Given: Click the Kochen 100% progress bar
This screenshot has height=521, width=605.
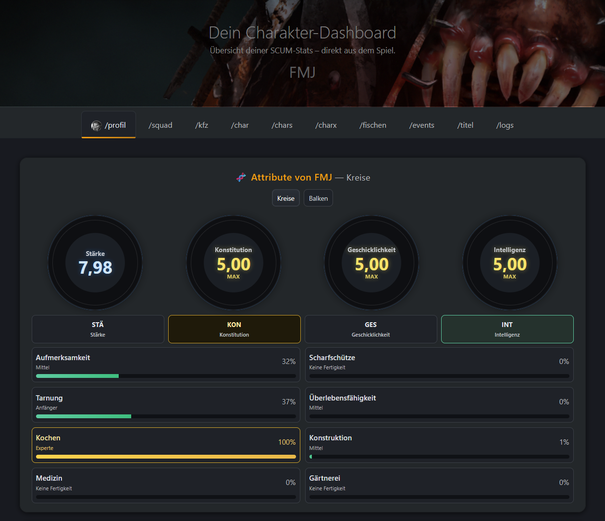Looking at the screenshot, I should pos(166,457).
